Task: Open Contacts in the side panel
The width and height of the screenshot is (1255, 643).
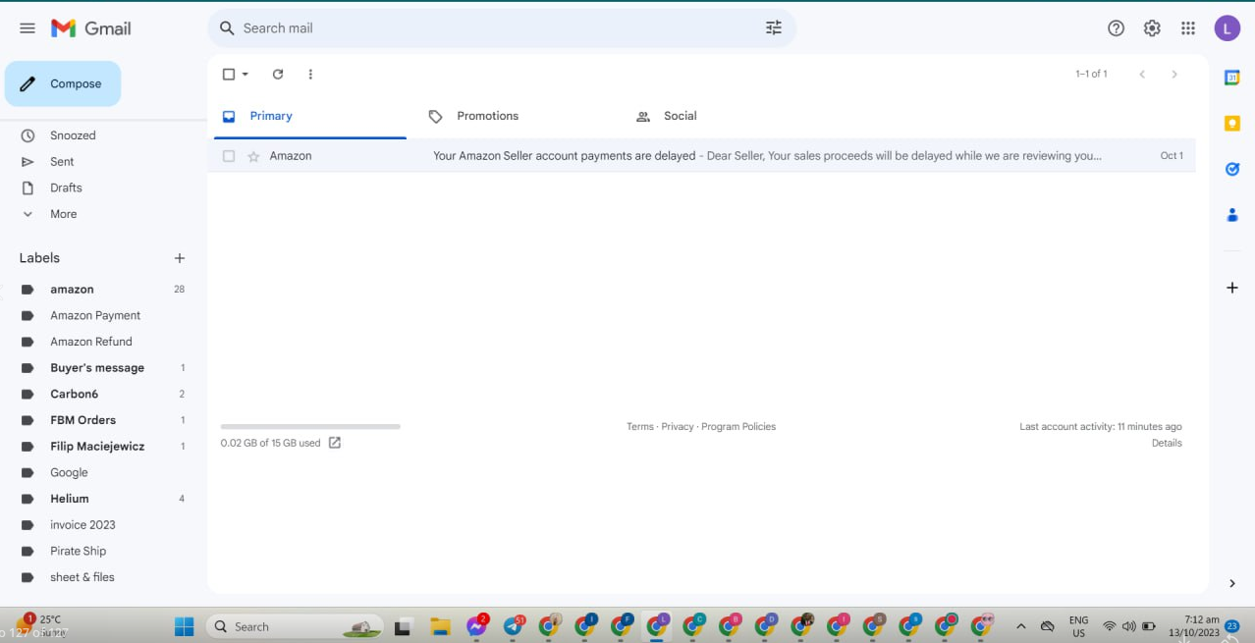Action: tap(1231, 214)
